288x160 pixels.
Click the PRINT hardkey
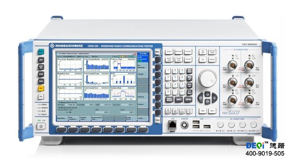pyautogui.click(x=41, y=81)
